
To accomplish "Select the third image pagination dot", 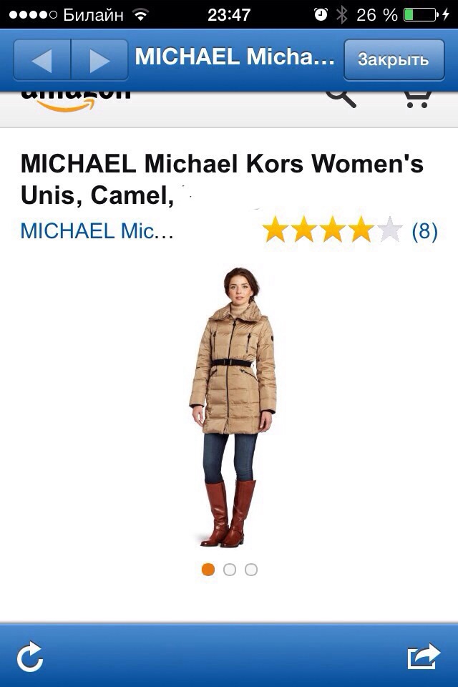I will point(251,570).
